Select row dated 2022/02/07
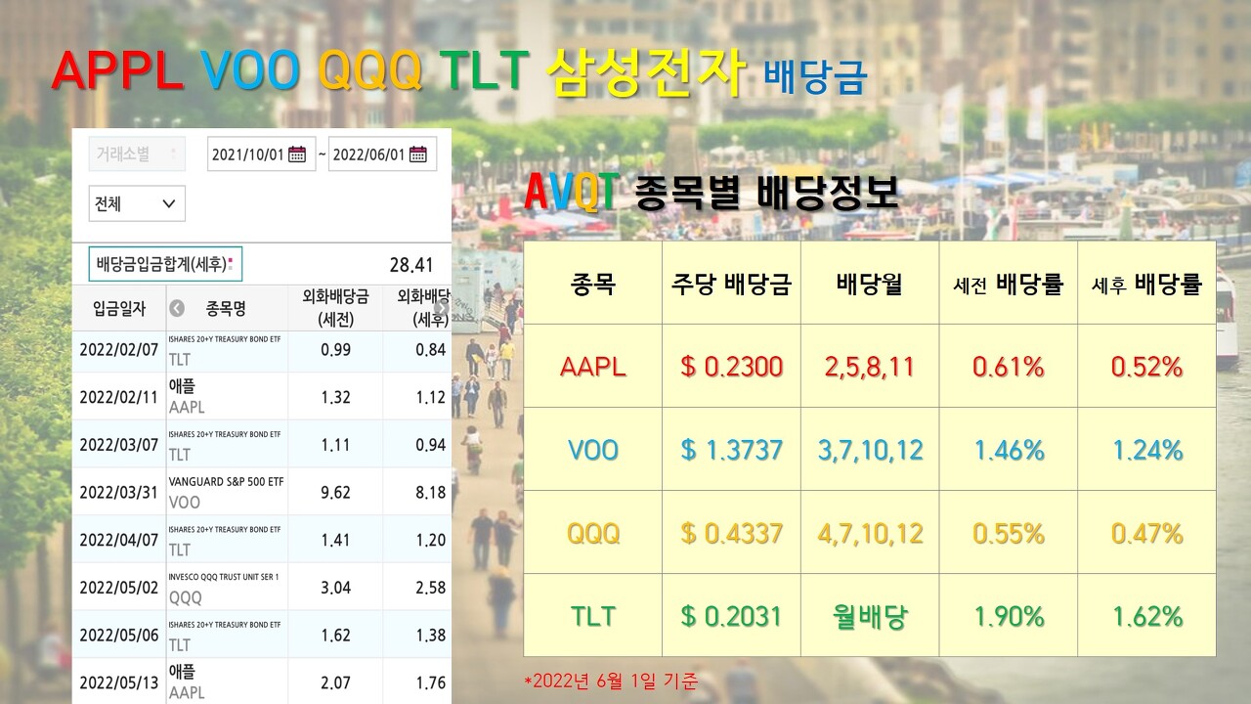The image size is (1251, 704). (262, 350)
